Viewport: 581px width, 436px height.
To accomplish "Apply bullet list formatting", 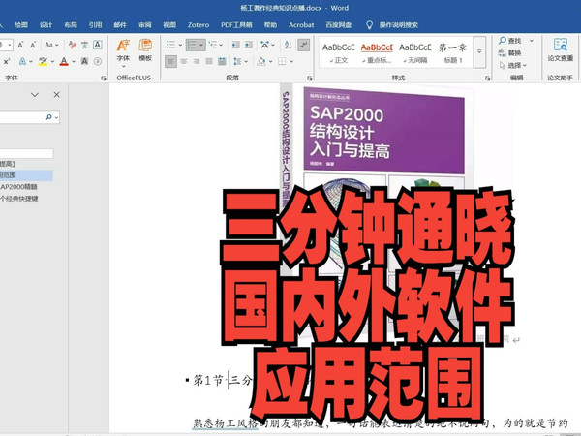I will click(170, 45).
